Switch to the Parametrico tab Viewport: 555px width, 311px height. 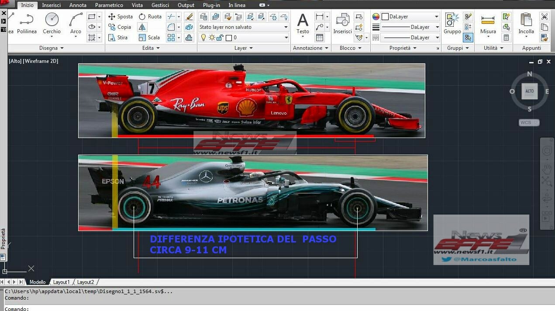pos(109,5)
